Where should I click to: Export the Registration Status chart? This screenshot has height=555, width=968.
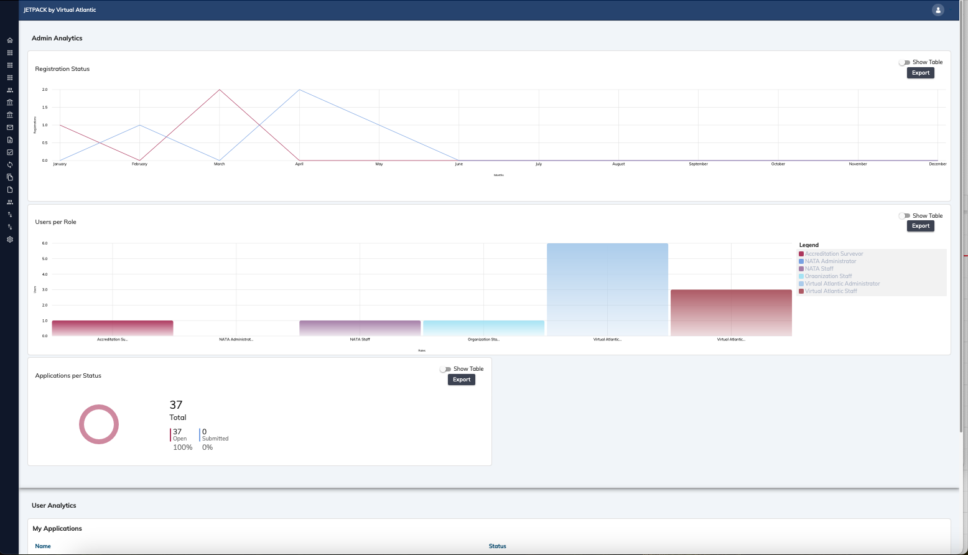click(921, 73)
